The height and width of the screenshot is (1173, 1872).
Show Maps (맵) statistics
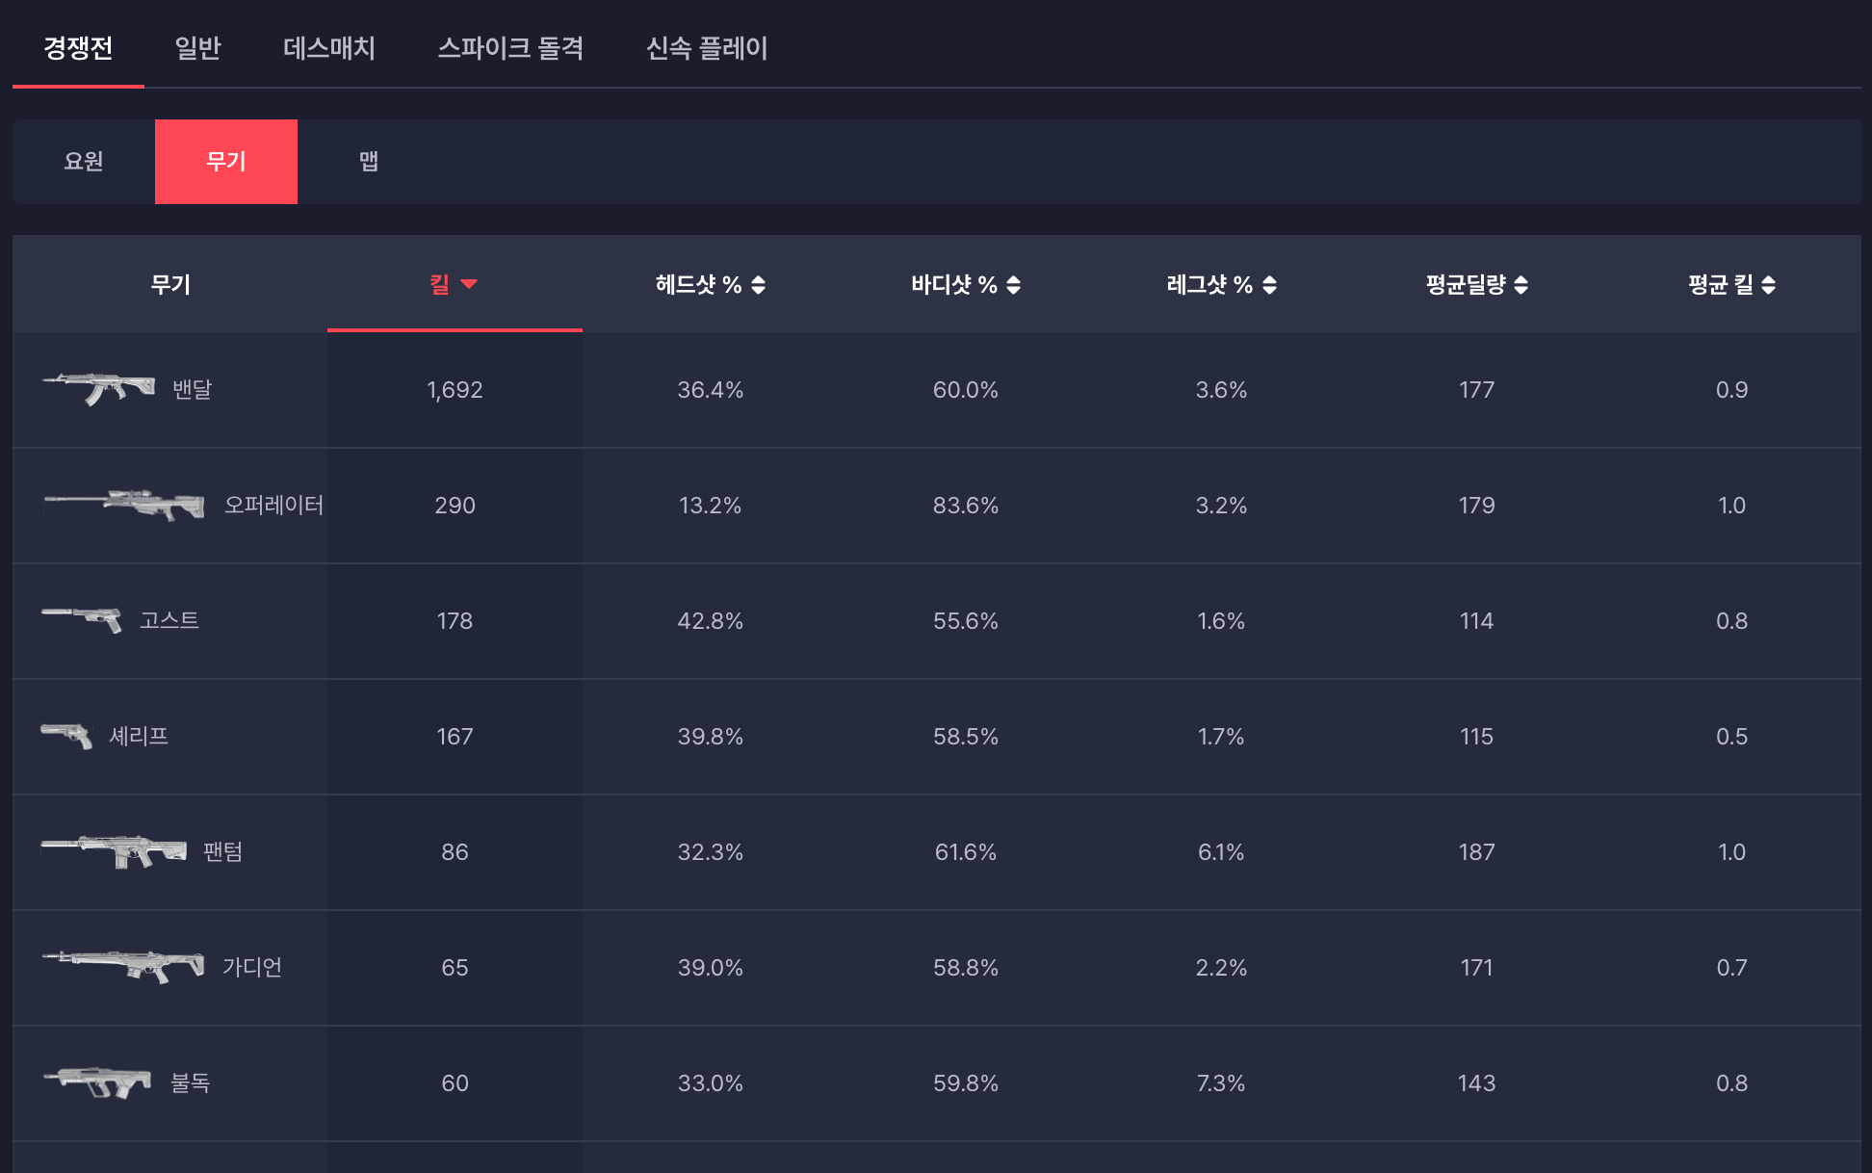click(x=368, y=162)
